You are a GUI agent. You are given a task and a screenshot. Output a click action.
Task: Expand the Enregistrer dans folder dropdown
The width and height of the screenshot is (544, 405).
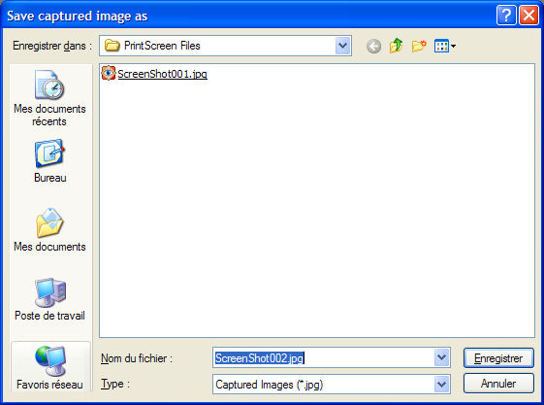342,46
